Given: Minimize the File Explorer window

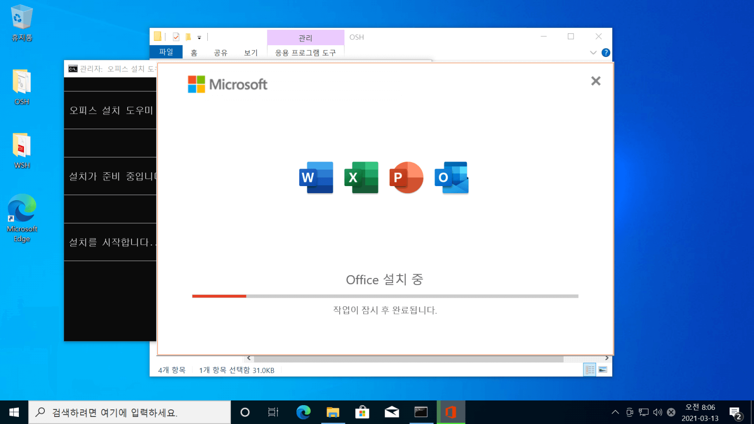Looking at the screenshot, I should [x=543, y=36].
